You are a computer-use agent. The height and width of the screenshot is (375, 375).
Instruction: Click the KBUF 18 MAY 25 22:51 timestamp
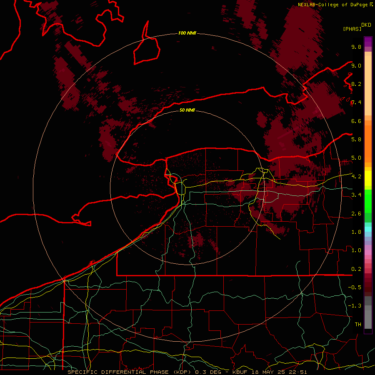(270, 372)
